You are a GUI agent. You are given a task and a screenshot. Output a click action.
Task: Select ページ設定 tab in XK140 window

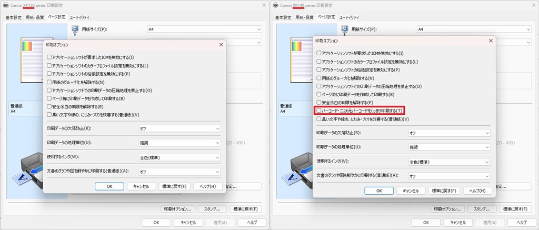[326, 16]
